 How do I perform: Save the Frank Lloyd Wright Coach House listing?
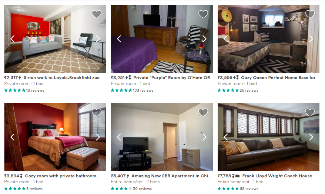pos(310,112)
